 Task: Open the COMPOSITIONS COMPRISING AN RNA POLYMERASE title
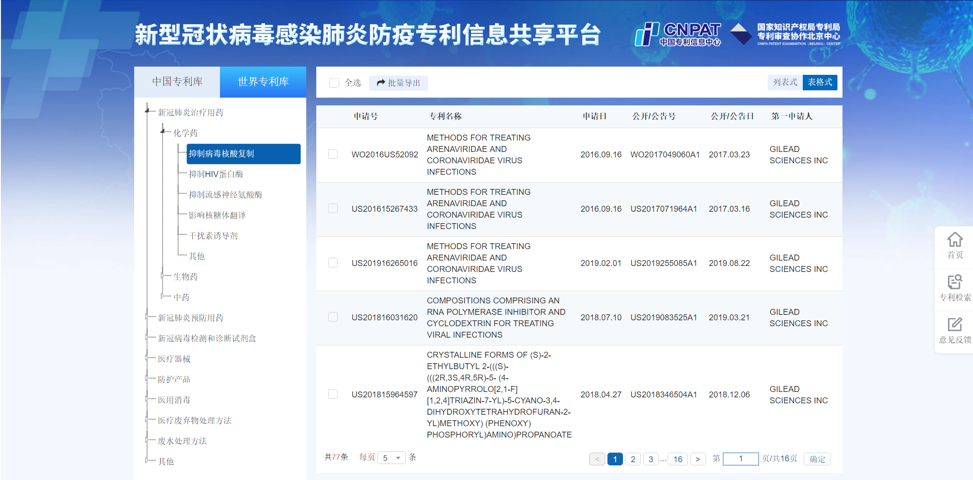496,318
